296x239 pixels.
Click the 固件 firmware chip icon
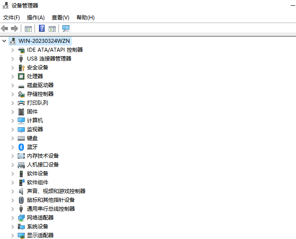(21, 112)
